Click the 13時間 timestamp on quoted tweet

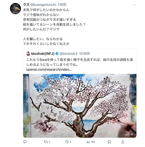(84, 54)
